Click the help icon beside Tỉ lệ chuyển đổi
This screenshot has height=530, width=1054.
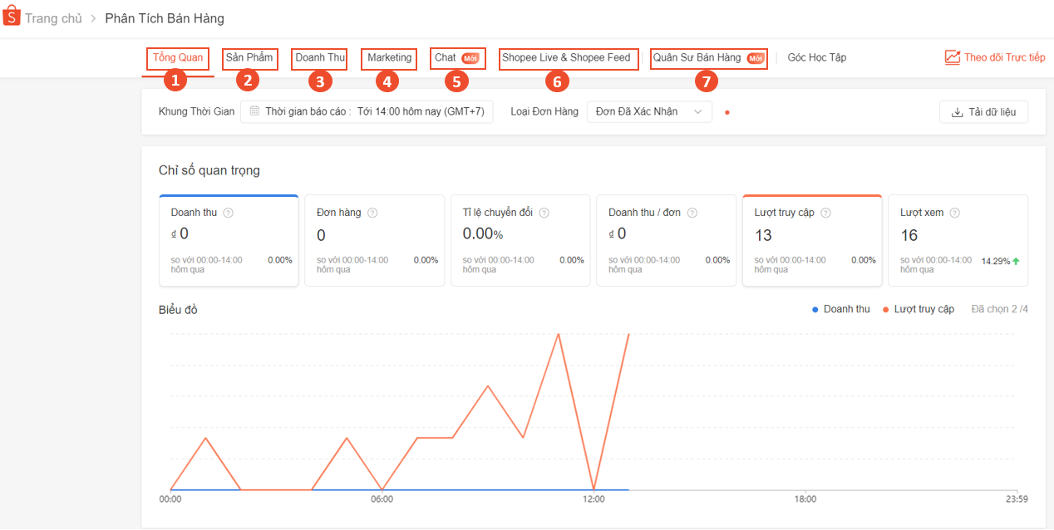544,213
